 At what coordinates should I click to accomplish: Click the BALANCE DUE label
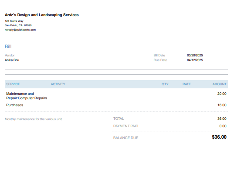pos(125,138)
